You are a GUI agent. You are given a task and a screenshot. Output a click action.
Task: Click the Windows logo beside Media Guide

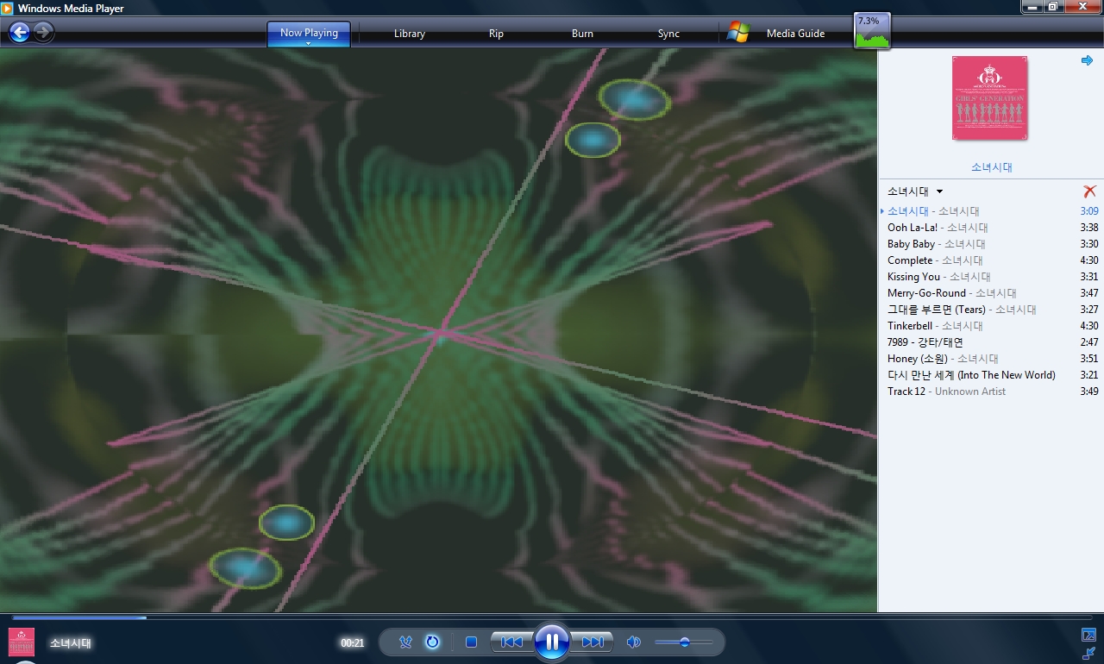737,33
